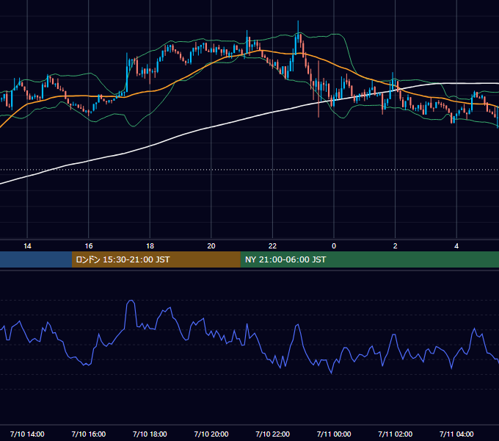Click the 14 hour axis label
The width and height of the screenshot is (499, 441).
pyautogui.click(x=27, y=246)
